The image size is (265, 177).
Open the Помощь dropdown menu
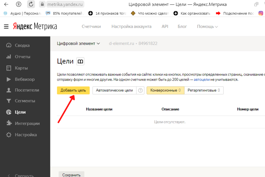pos(207,27)
